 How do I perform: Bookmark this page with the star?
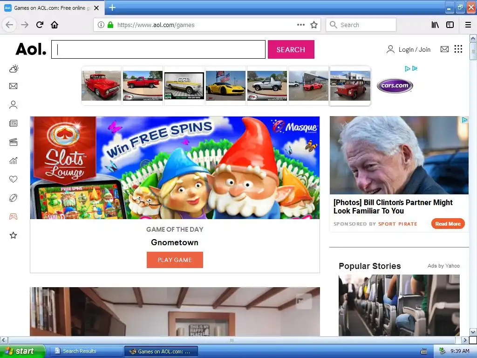[314, 25]
